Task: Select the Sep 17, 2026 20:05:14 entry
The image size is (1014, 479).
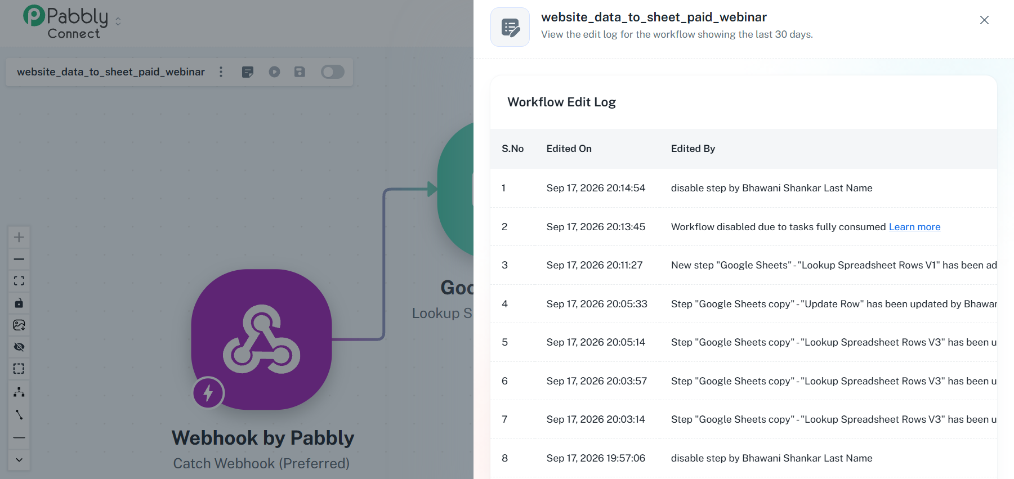Action: coord(744,342)
